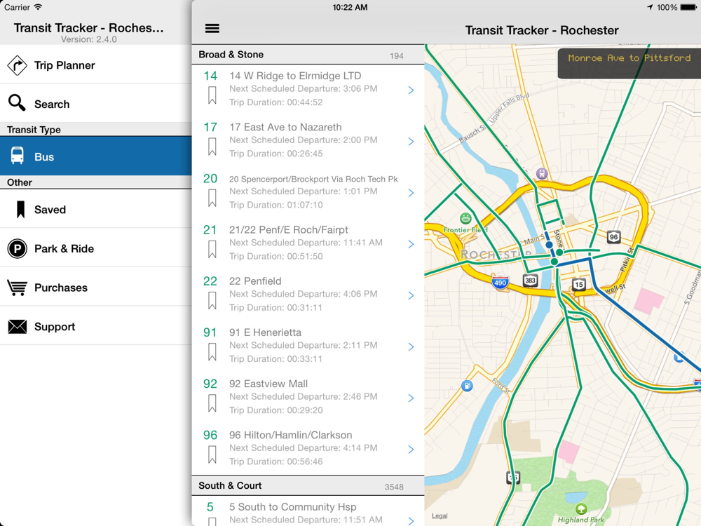Viewport: 701px width, 526px height.
Task: Tap the Purchases shopping cart icon
Action: pyautogui.click(x=17, y=288)
